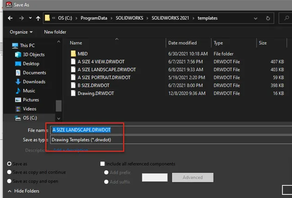Sort by the Name column
The image size is (292, 198).
click(76, 43)
